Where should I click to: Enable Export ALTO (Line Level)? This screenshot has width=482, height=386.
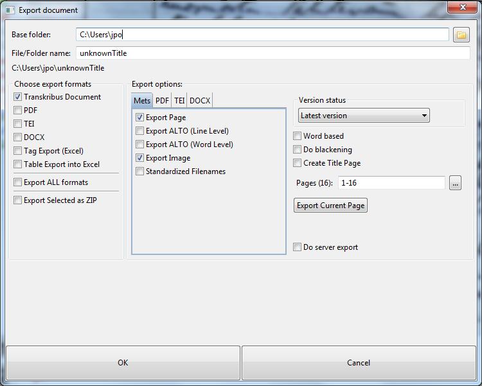139,131
